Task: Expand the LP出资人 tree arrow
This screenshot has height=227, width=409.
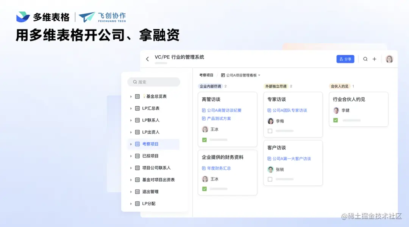Action: [x=131, y=132]
